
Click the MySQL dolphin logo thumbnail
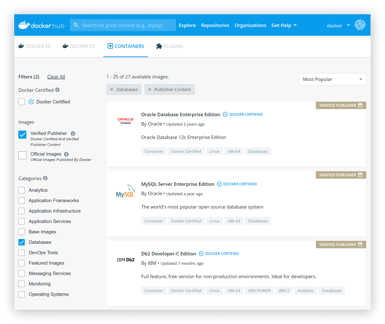pyautogui.click(x=125, y=191)
